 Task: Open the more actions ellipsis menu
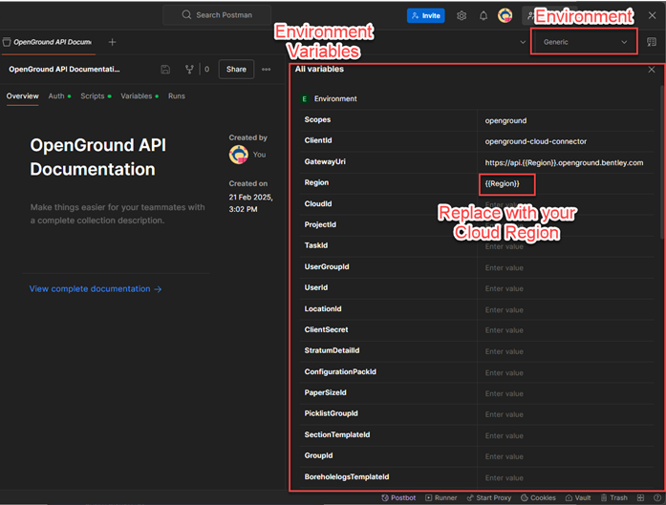click(267, 69)
